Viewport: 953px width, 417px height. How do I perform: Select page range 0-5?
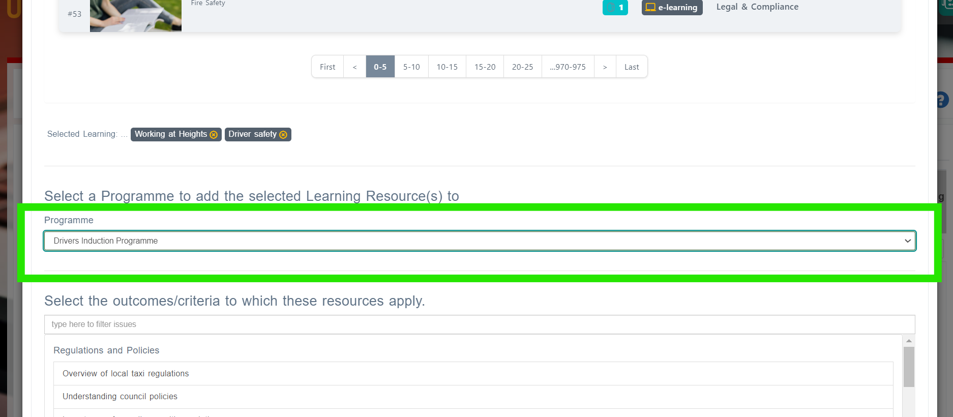point(380,67)
